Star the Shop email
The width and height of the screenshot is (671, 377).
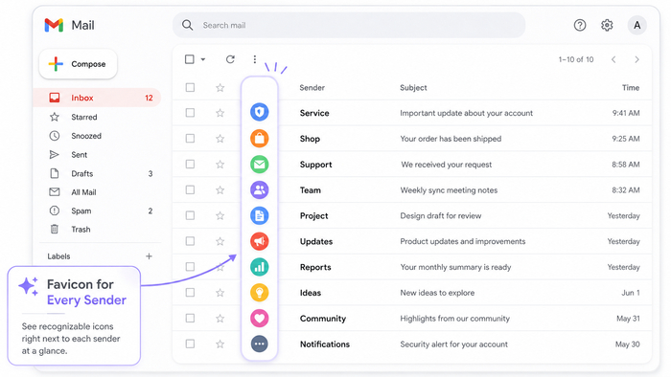220,139
